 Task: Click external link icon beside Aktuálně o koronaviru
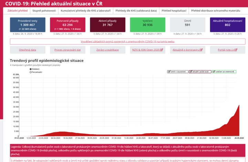click(x=201, y=50)
